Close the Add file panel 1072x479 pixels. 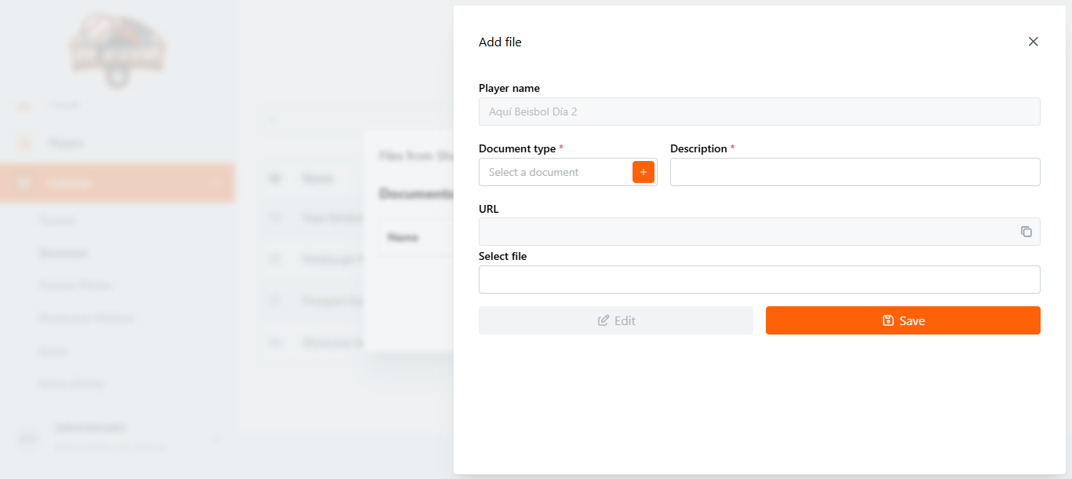click(1033, 42)
